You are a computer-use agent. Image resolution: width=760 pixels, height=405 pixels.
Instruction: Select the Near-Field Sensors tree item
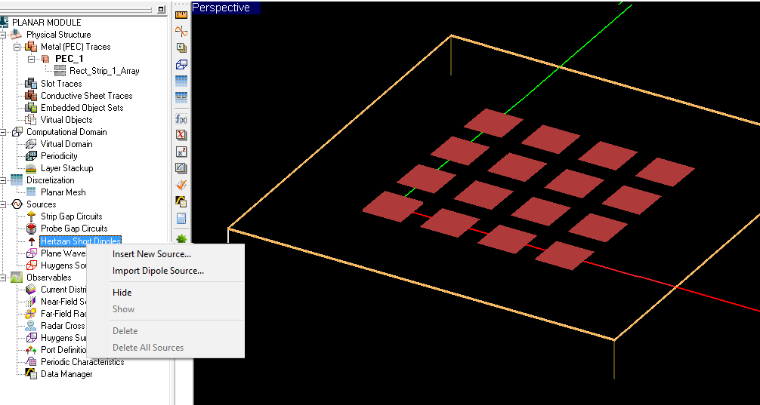(63, 302)
